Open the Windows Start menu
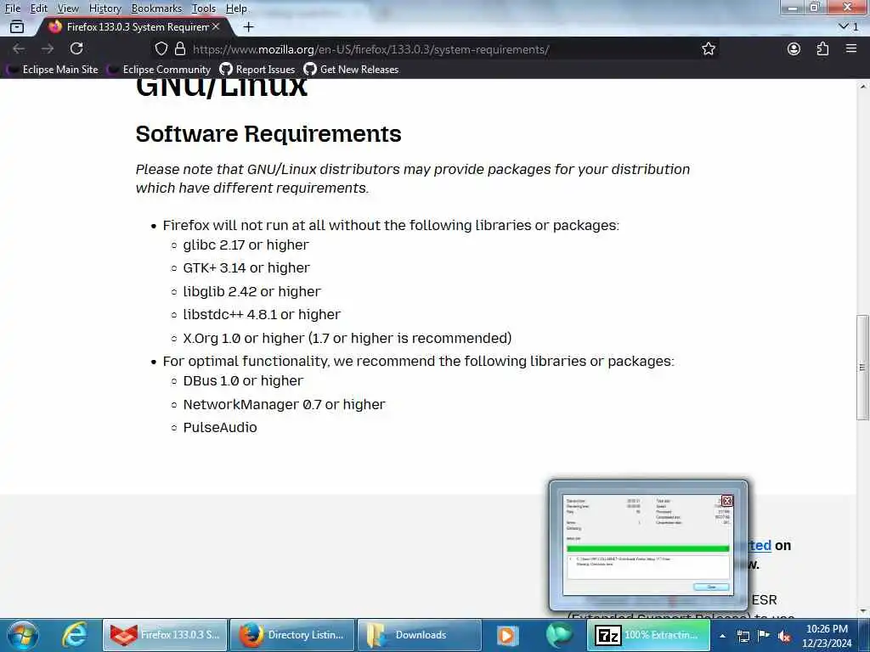 coord(23,635)
